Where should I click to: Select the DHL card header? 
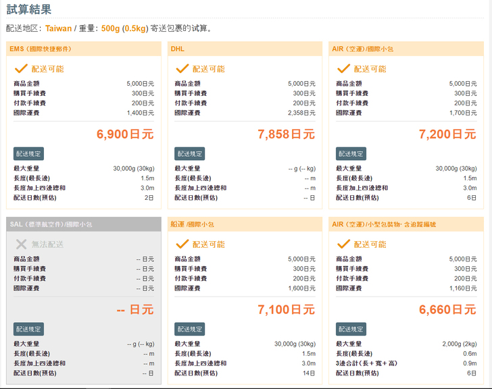coord(178,49)
